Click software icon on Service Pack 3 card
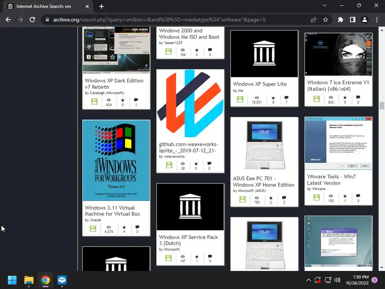 click(x=168, y=258)
